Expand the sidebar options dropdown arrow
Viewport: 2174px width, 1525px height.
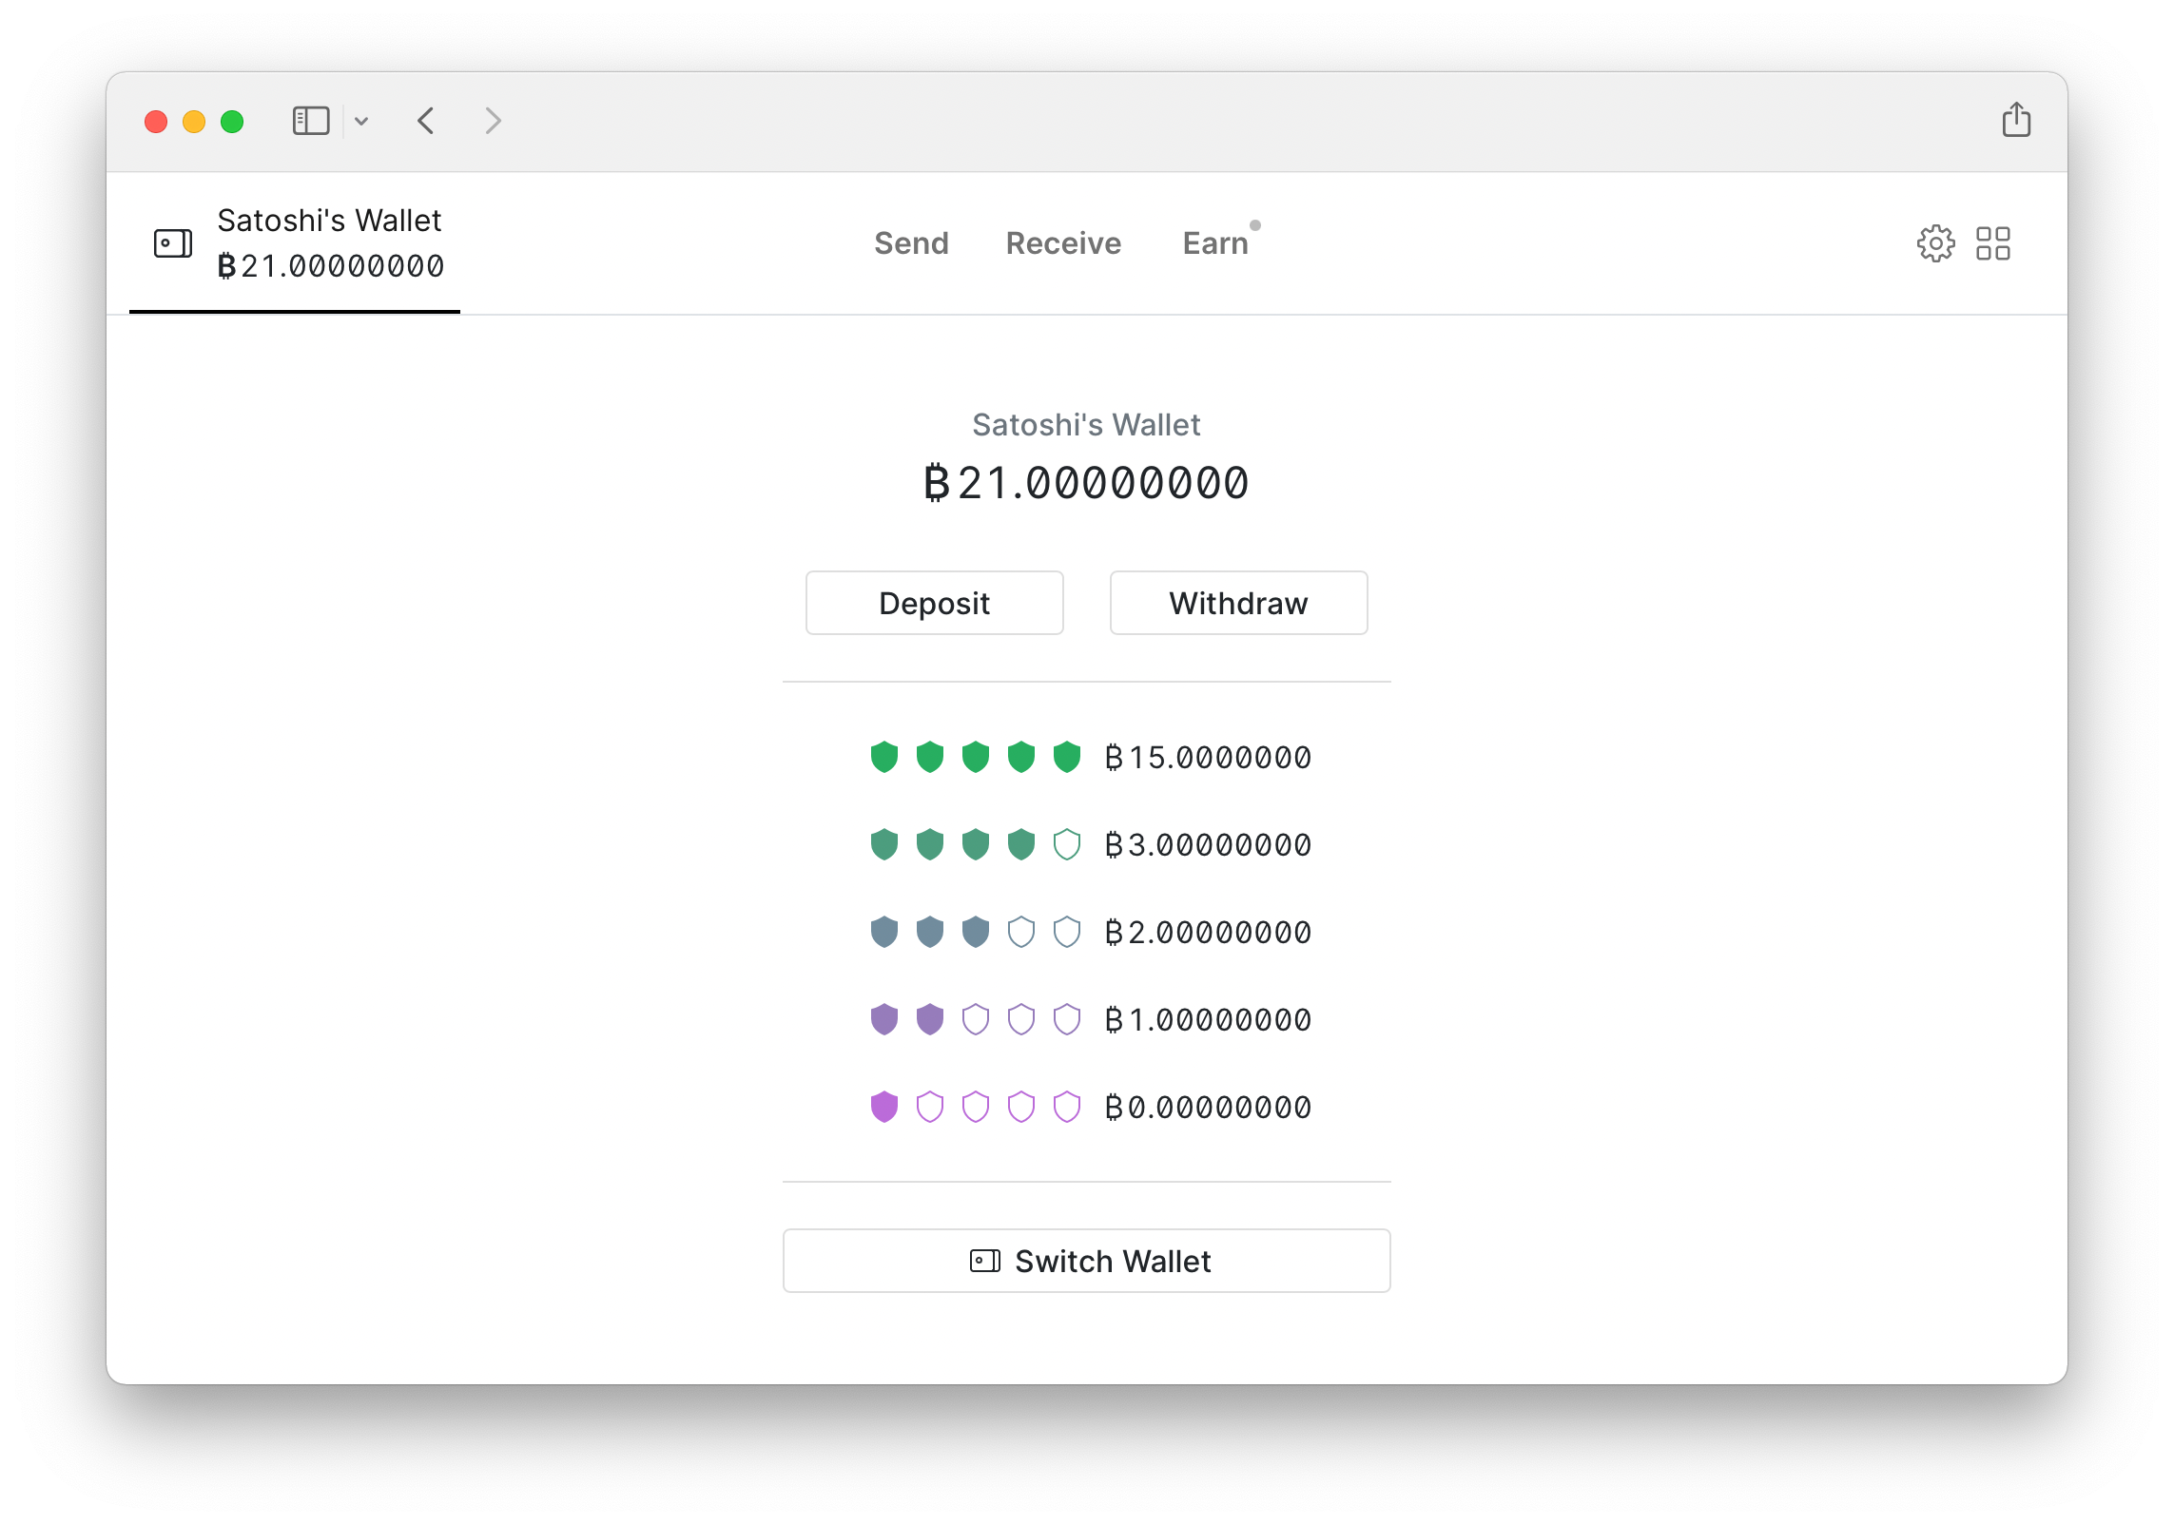pyautogui.click(x=361, y=121)
